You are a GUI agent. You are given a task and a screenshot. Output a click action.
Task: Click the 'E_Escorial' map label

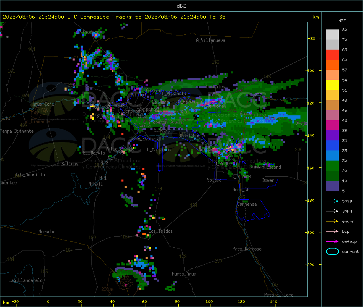point(150,139)
